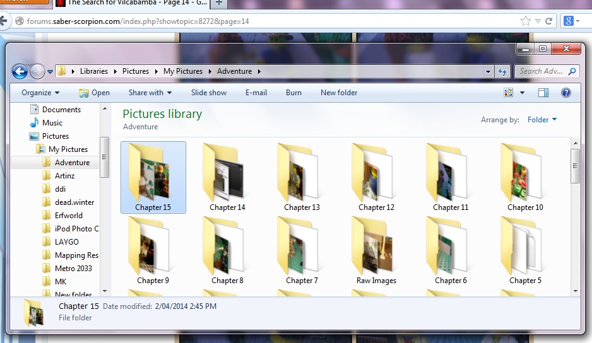Select Artinz folder in navigation tree
The height and width of the screenshot is (343, 592).
(x=59, y=176)
